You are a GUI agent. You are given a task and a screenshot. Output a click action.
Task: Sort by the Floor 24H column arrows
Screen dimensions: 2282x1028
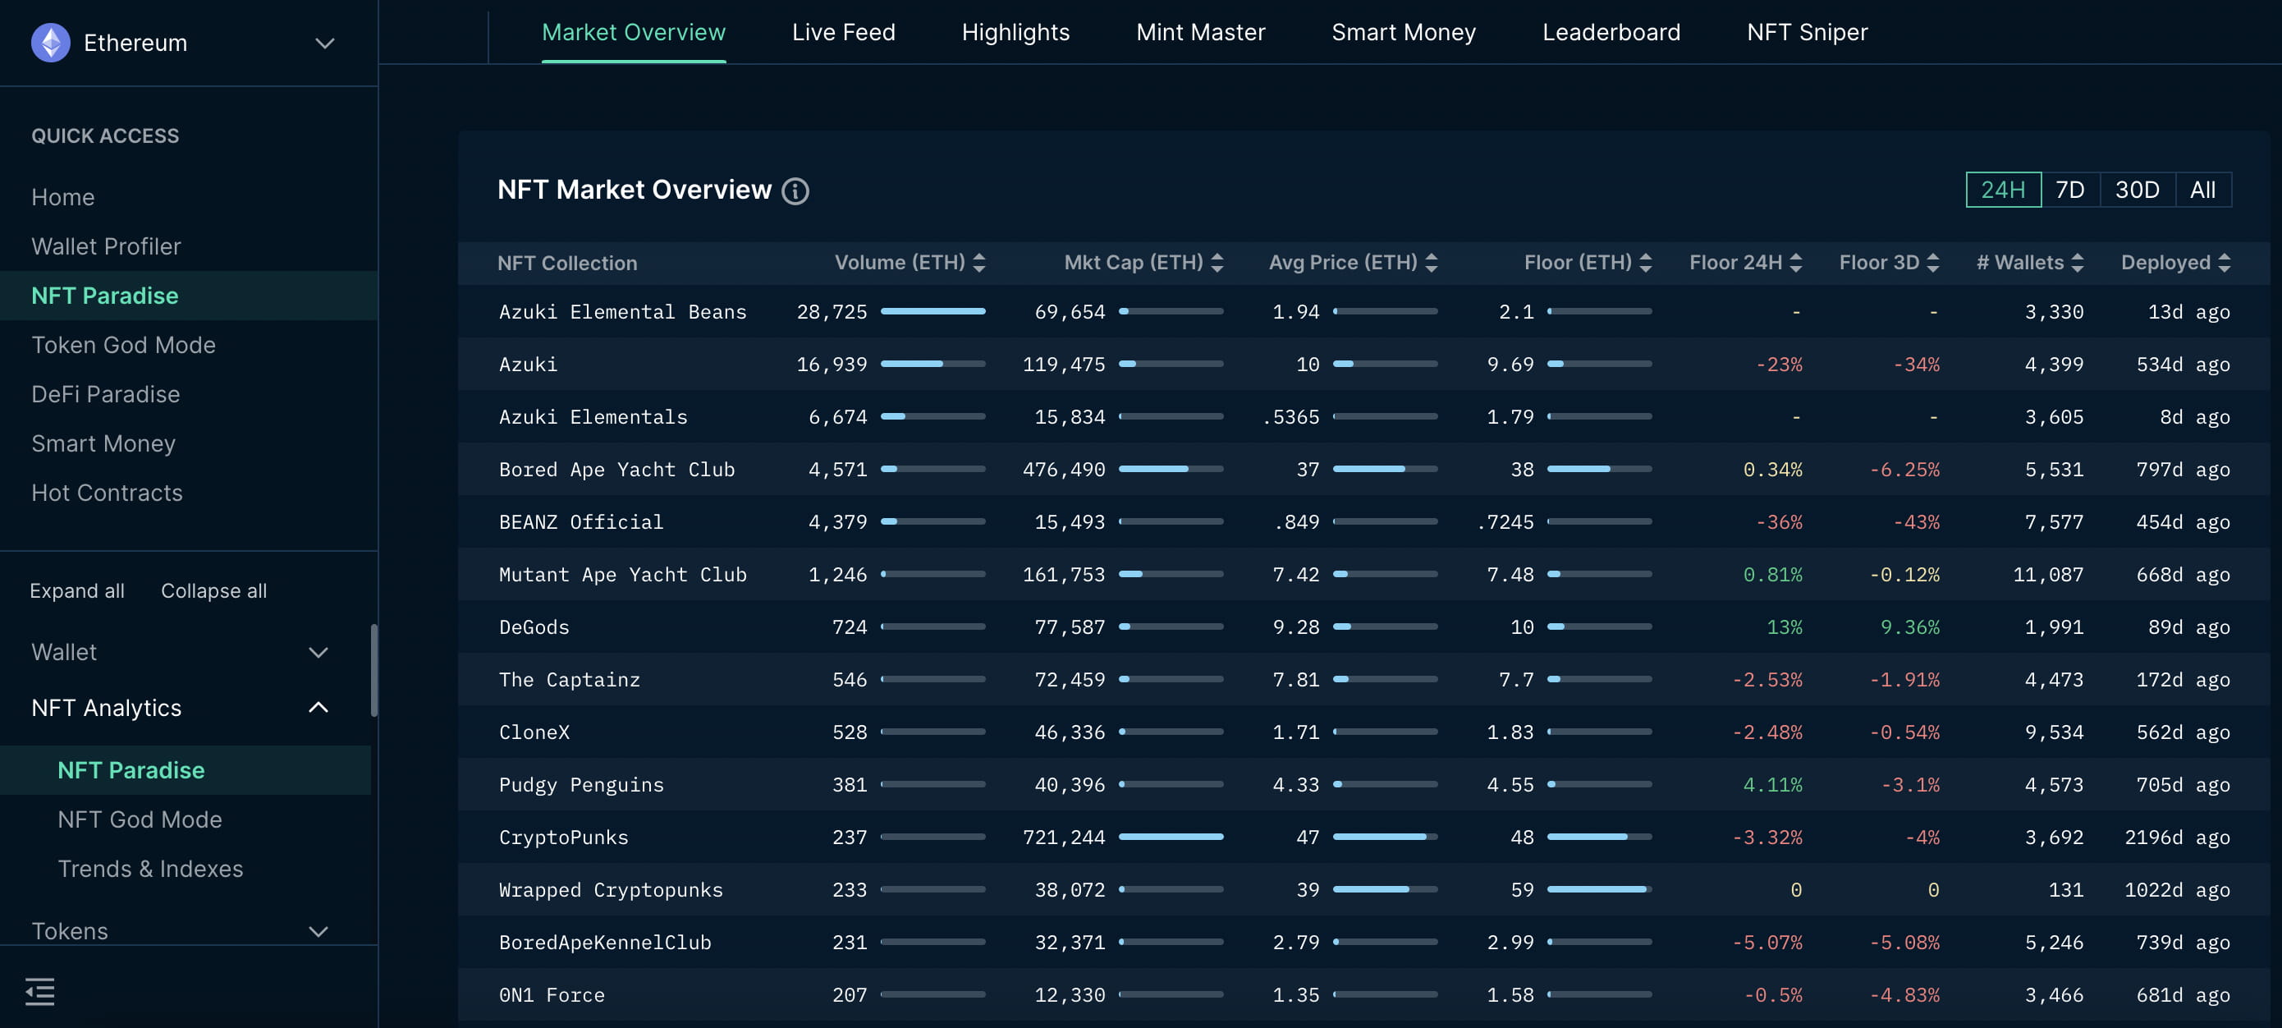tap(1796, 262)
